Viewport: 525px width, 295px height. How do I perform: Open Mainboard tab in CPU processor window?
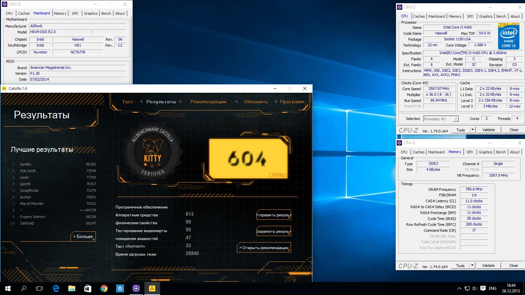[437, 16]
